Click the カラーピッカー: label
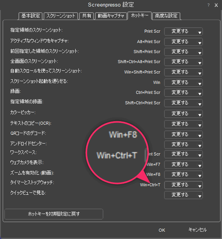 click(23, 112)
